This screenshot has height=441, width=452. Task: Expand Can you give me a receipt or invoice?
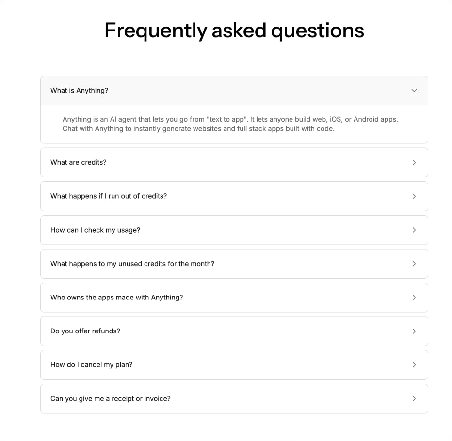tap(234, 399)
